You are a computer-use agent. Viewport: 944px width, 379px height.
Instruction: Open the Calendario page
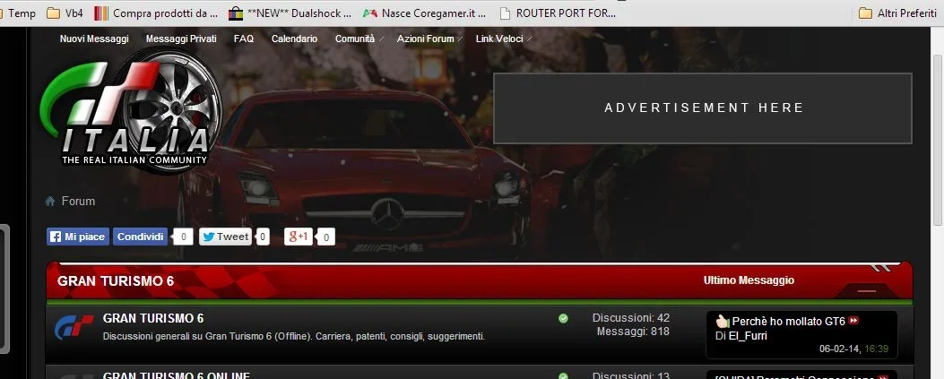click(294, 39)
